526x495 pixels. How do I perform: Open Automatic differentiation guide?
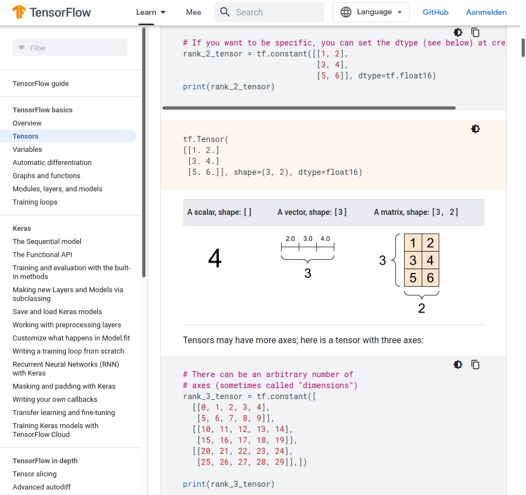(52, 163)
